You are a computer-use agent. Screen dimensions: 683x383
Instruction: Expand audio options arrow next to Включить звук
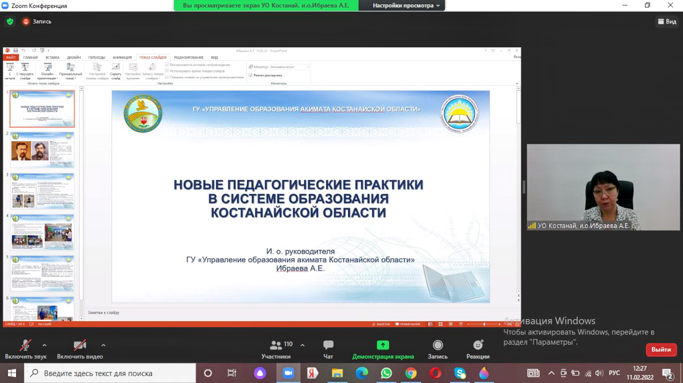click(44, 345)
